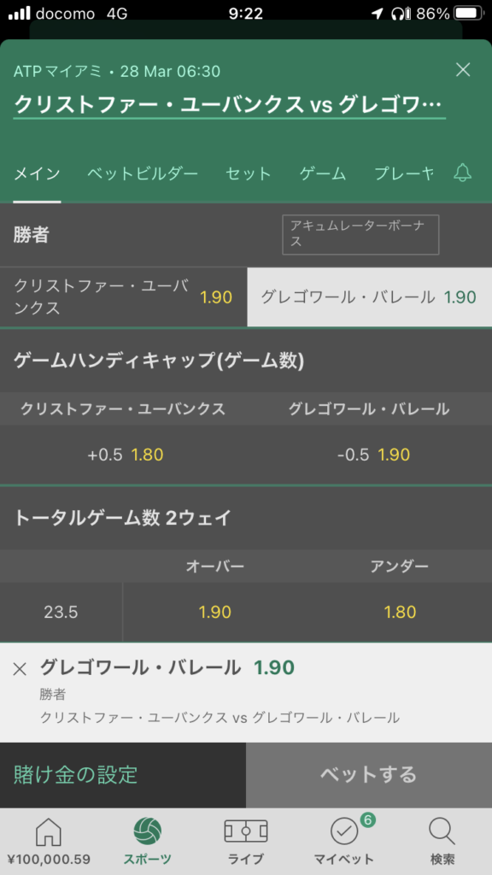Image resolution: width=492 pixels, height=875 pixels.
Task: Select -0.5 game handicap at 1.90
Action: (369, 455)
